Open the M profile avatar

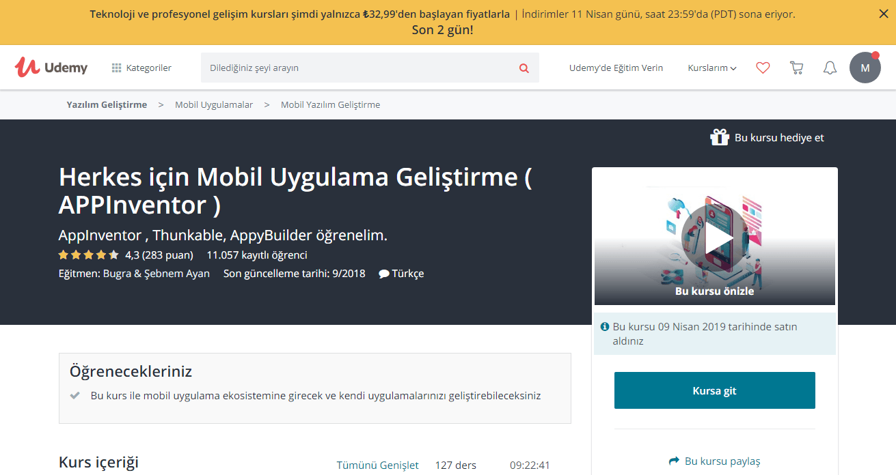pos(865,68)
